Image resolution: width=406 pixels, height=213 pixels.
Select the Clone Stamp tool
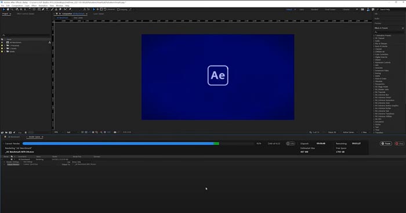56,9
